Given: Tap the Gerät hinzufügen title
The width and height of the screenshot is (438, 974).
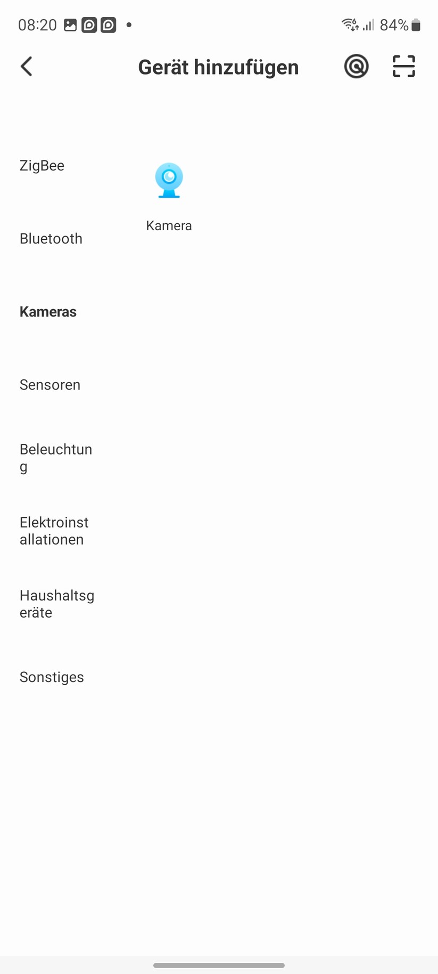Looking at the screenshot, I should tap(218, 68).
